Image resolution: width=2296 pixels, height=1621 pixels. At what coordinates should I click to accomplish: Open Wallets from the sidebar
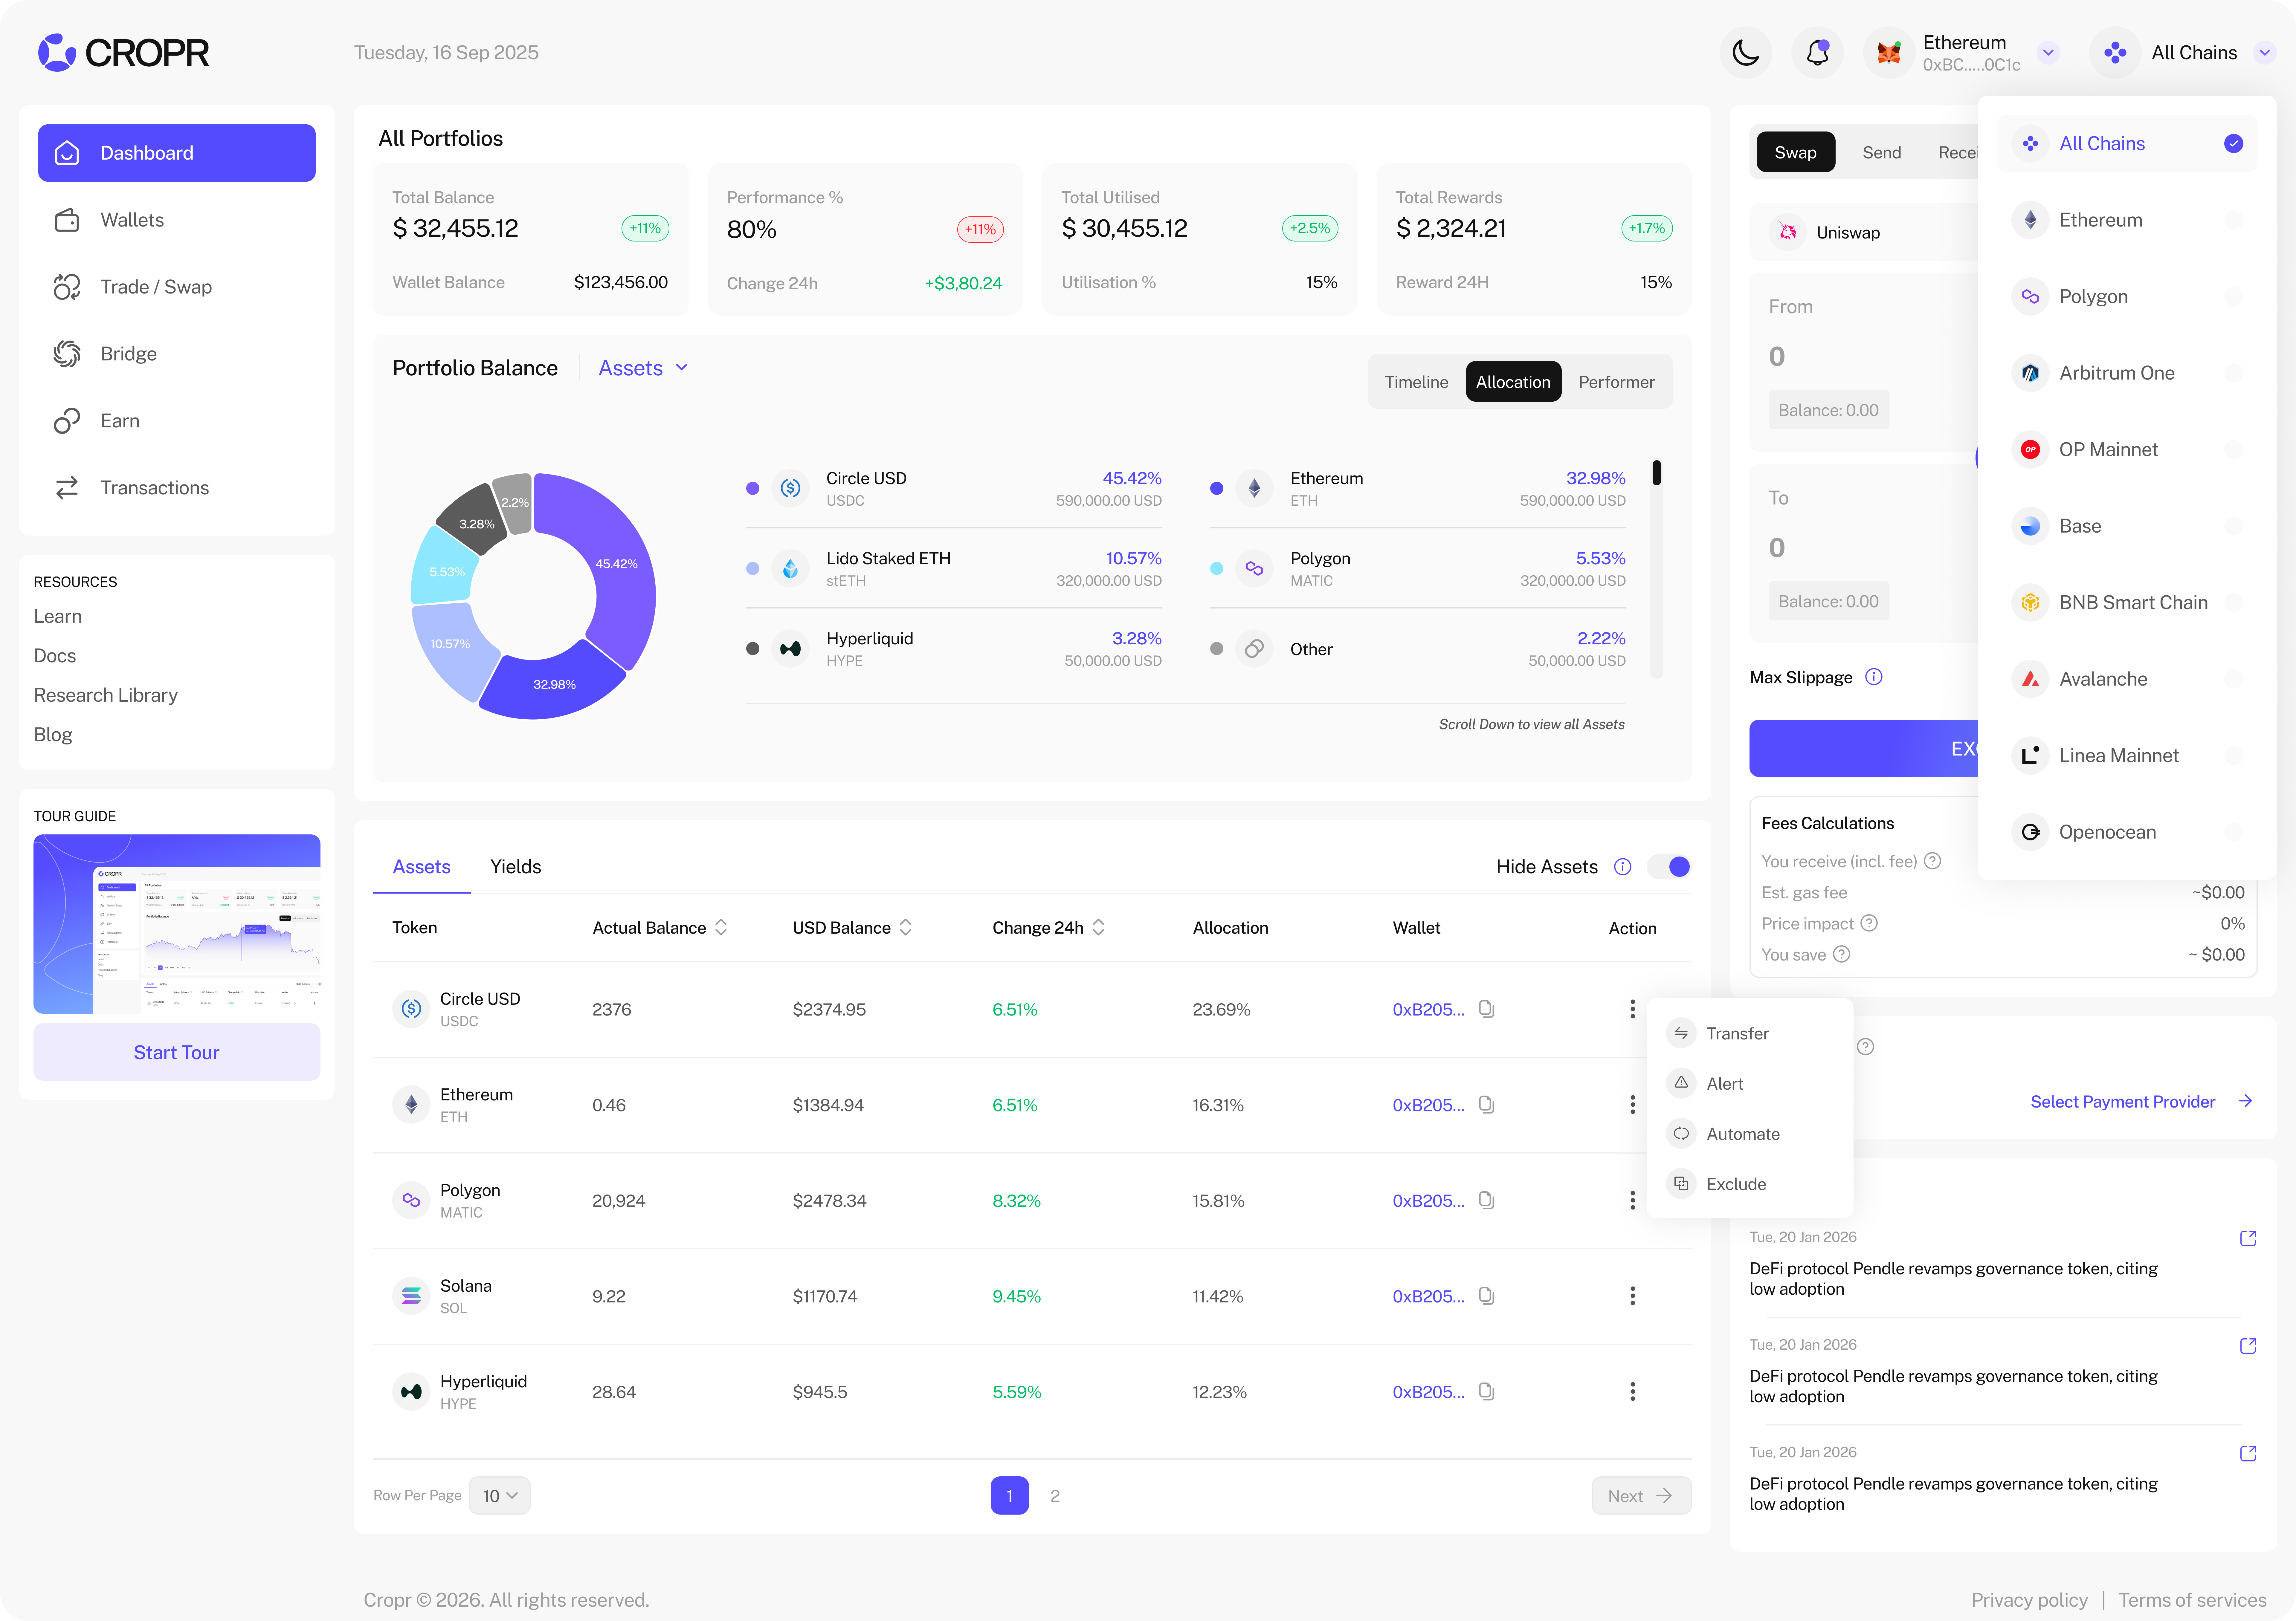point(177,220)
